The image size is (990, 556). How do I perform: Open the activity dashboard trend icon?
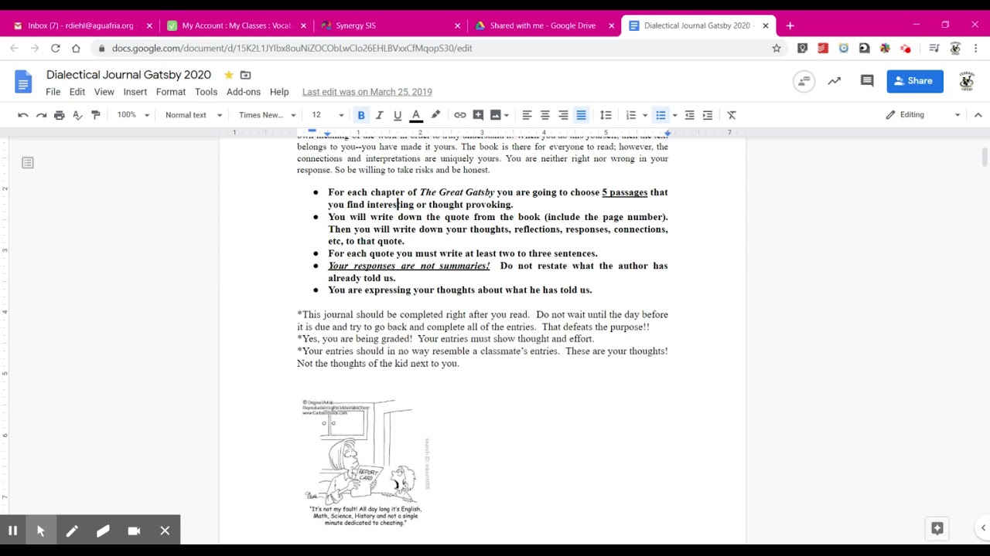pos(835,80)
